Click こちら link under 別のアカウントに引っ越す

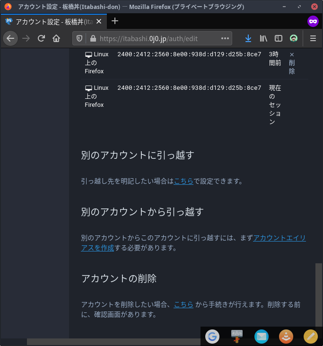(x=183, y=181)
